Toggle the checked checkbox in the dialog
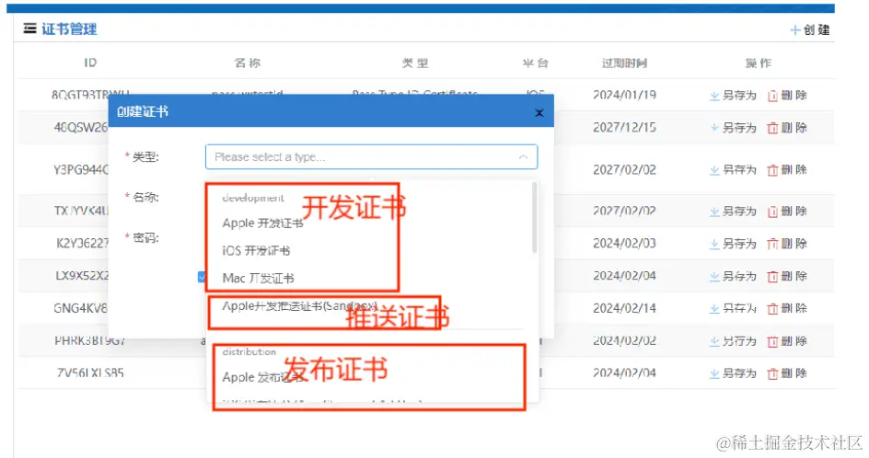 (x=202, y=276)
